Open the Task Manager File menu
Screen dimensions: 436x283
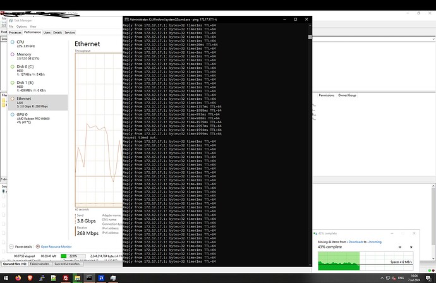click(x=11, y=27)
